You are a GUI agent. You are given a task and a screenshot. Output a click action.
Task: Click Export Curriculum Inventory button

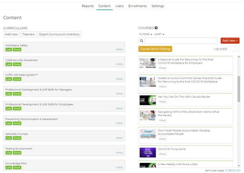59,34
